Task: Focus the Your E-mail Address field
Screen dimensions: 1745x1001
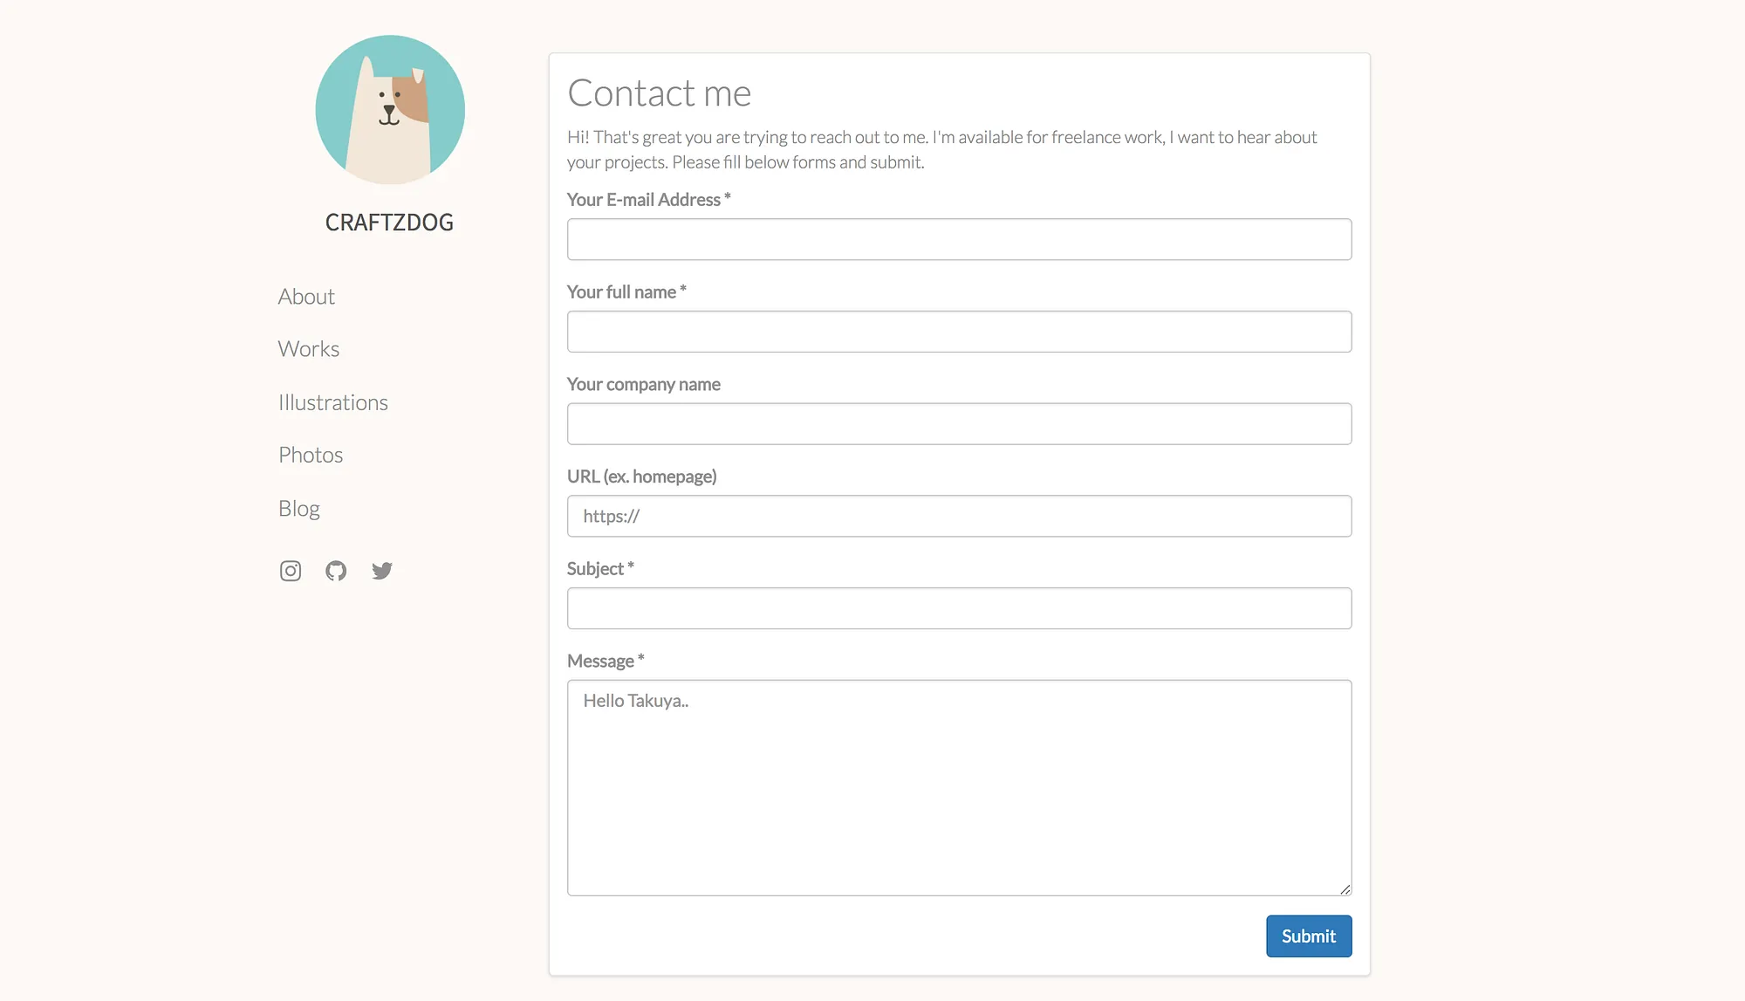Action: click(x=960, y=239)
